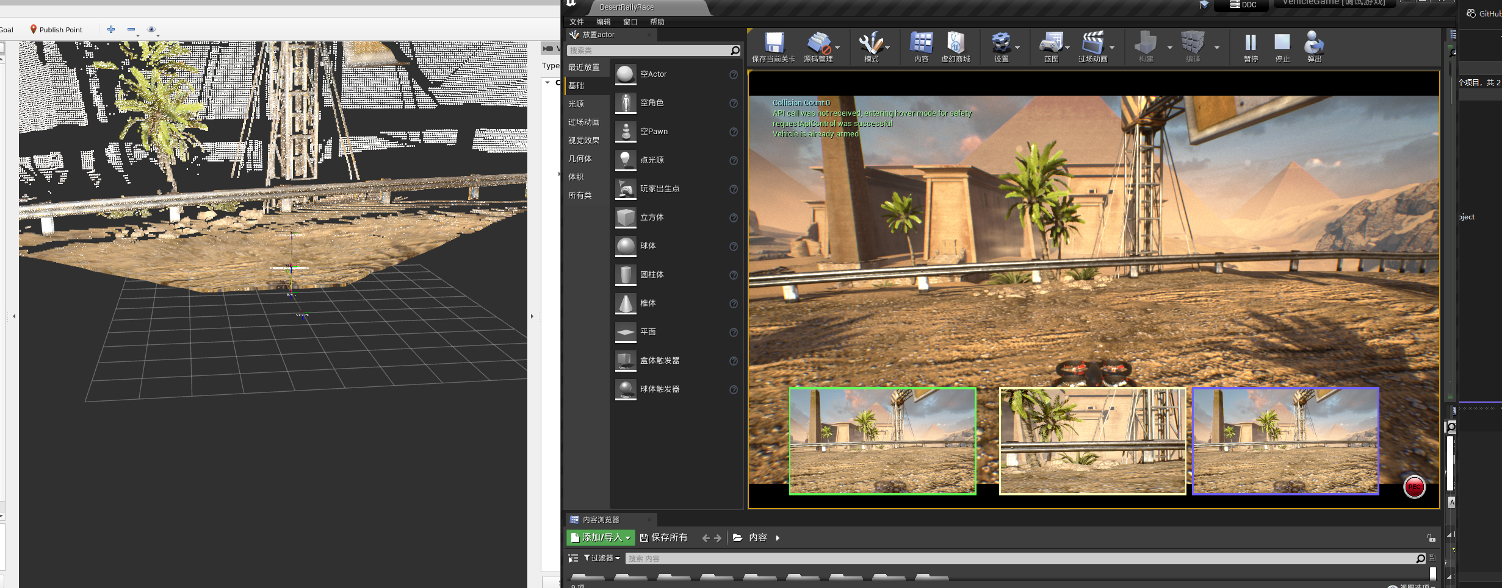Click the Build (构建) toolbar icon
Image resolution: width=1502 pixels, height=588 pixels.
click(x=1146, y=43)
